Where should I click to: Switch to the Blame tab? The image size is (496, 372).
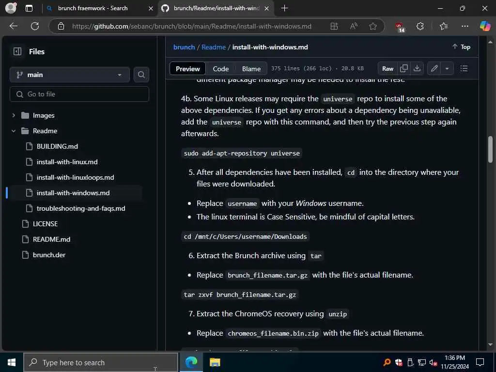(251, 69)
